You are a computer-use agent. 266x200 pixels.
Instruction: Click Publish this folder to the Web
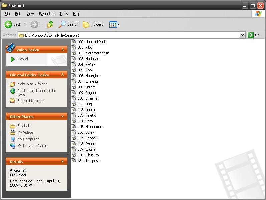pos(37,93)
